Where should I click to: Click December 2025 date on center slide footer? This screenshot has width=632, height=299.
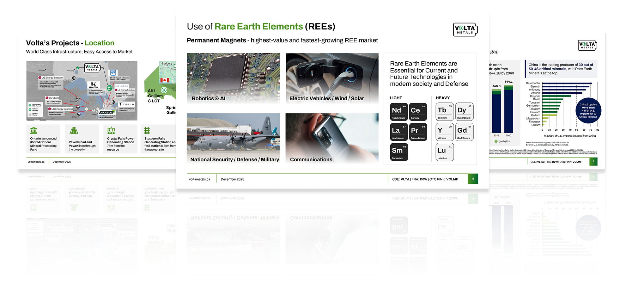coord(232,179)
